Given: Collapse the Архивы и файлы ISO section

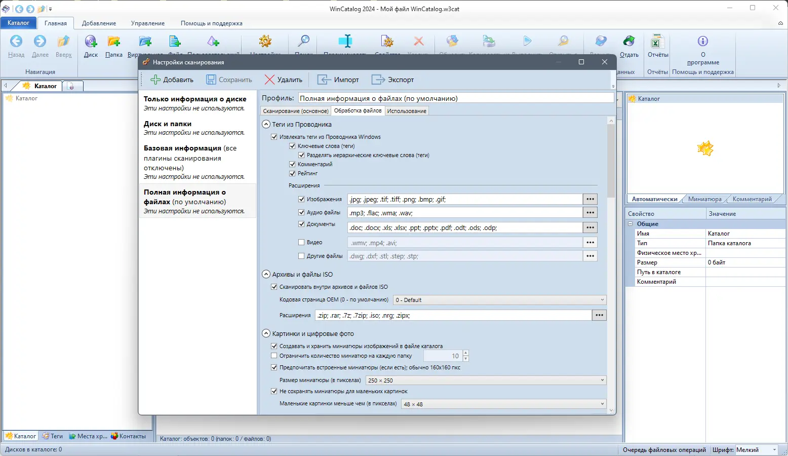Looking at the screenshot, I should (x=266, y=274).
